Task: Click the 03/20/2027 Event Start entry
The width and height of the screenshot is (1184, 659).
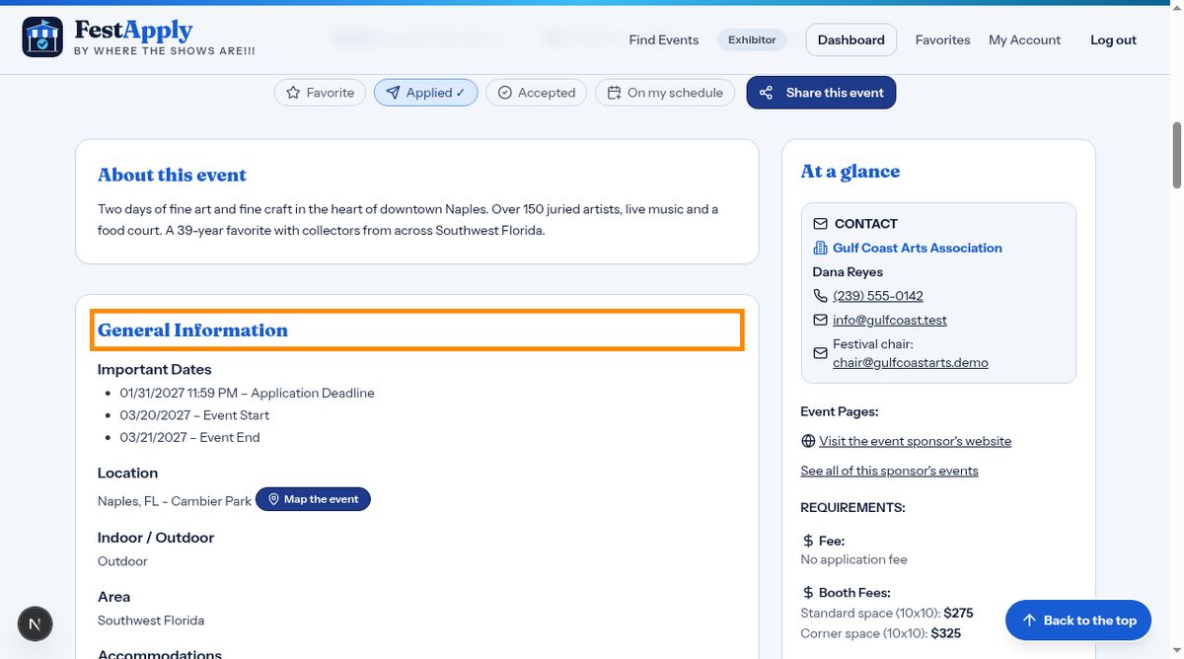Action: click(x=194, y=415)
